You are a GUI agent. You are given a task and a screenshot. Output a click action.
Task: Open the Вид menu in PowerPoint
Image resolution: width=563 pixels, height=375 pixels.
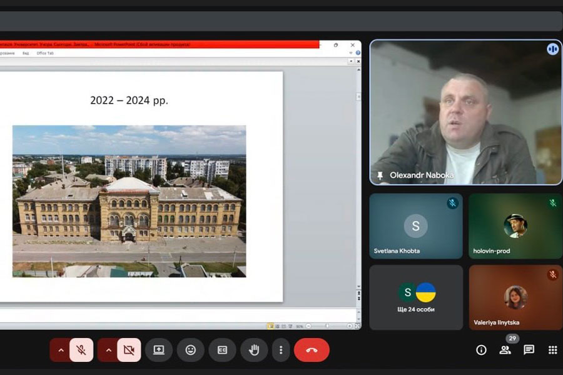[26, 53]
